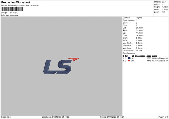Click the 'Stops:' label
This screenshot has width=169, height=119.
tap(125, 23)
